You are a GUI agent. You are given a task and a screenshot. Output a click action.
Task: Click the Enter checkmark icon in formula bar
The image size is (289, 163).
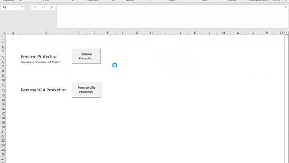click(x=43, y=7)
